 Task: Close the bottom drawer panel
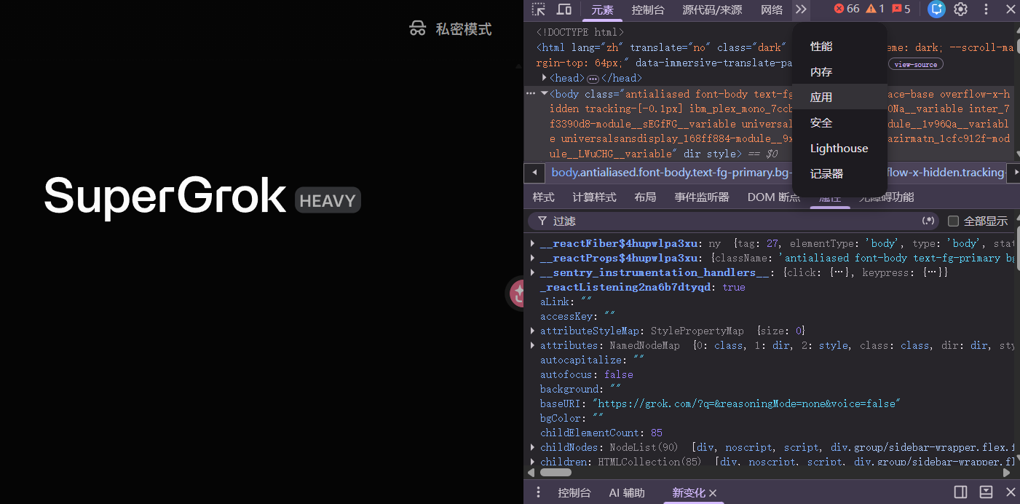1011,492
